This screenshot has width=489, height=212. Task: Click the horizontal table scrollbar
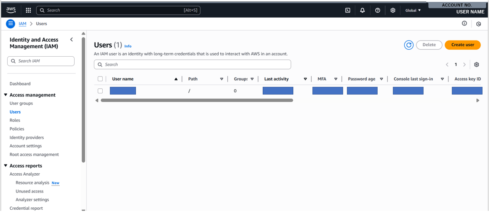click(x=197, y=100)
